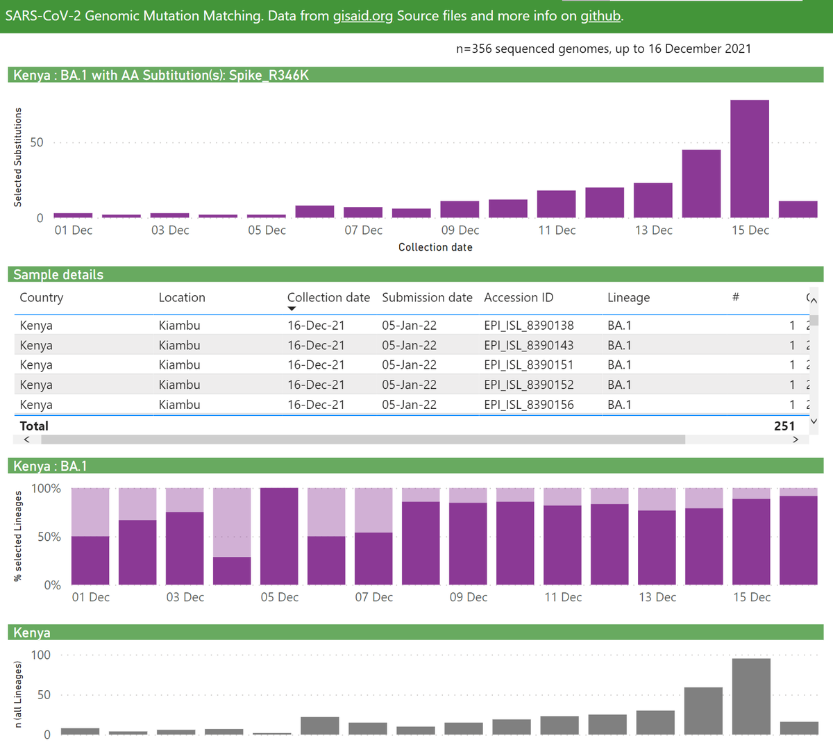The width and height of the screenshot is (833, 754).
Task: Click the Location column header
Action: (182, 297)
